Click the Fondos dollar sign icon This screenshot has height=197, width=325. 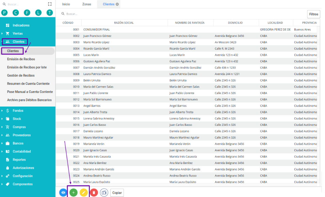click(x=8, y=110)
